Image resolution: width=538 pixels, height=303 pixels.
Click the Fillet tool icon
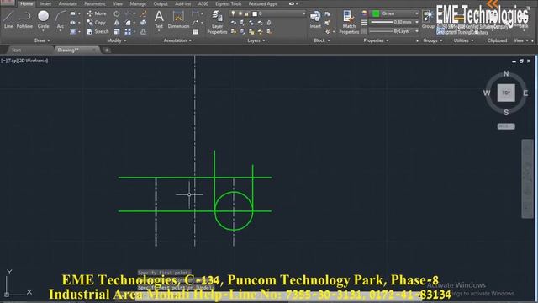[128, 23]
